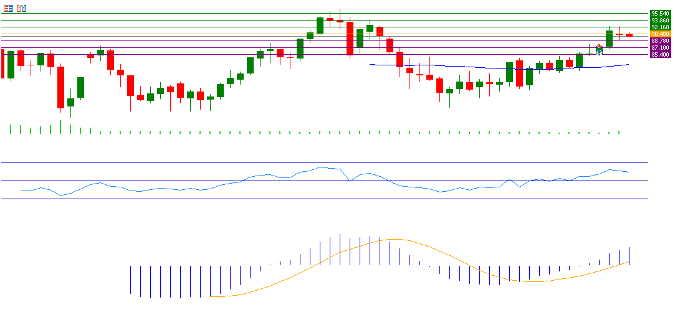Viewport: 675px width, 315px height.
Task: Click the One Click Trading panel icon
Action: (x=21, y=8)
